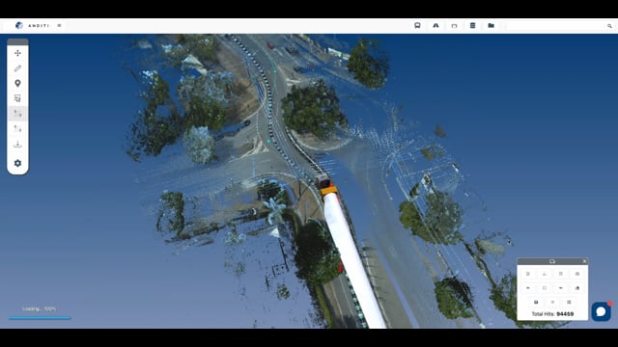
Task: Grab the grey handle atop left toolbar
Action: click(x=17, y=41)
